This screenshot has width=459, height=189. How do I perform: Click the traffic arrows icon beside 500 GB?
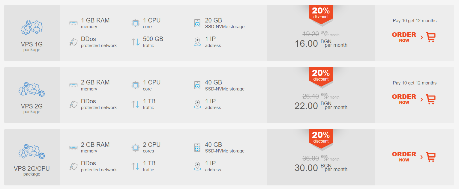point(136,42)
